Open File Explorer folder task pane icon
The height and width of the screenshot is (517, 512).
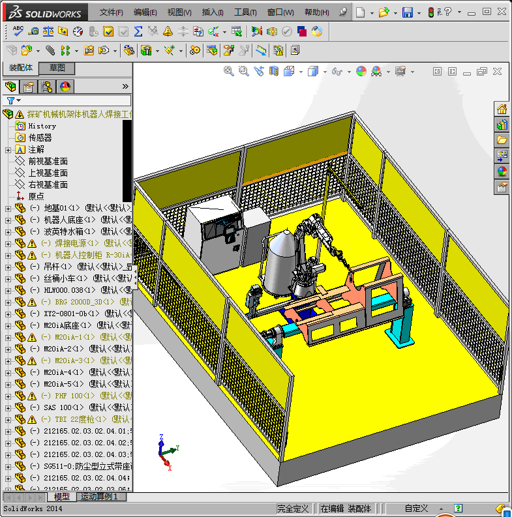point(502,140)
